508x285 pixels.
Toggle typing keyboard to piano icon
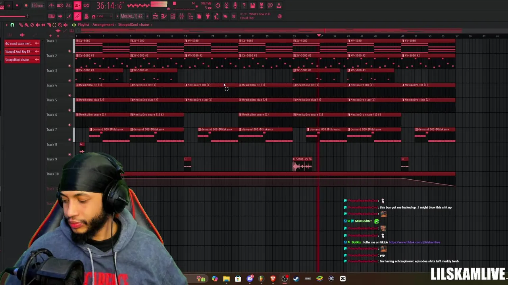click(51, 16)
